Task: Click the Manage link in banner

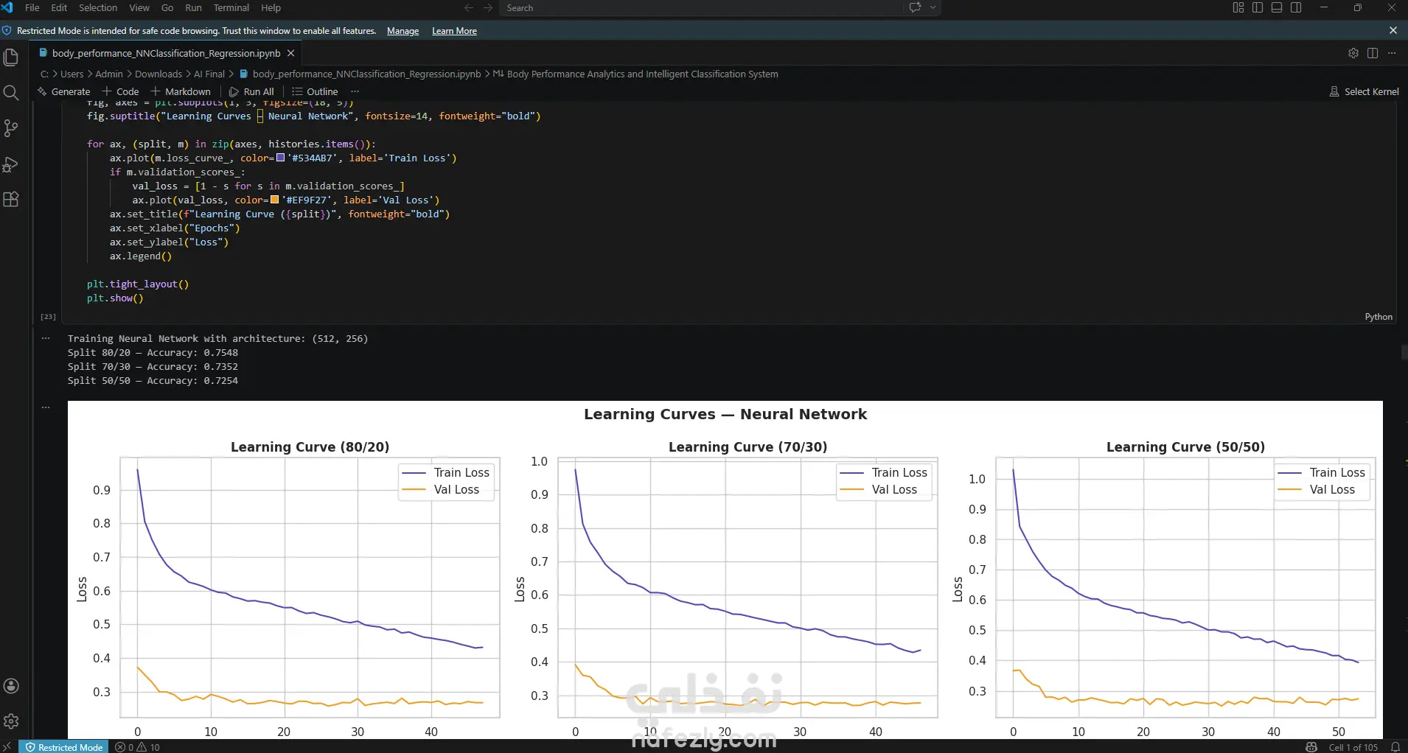Action: 402,31
